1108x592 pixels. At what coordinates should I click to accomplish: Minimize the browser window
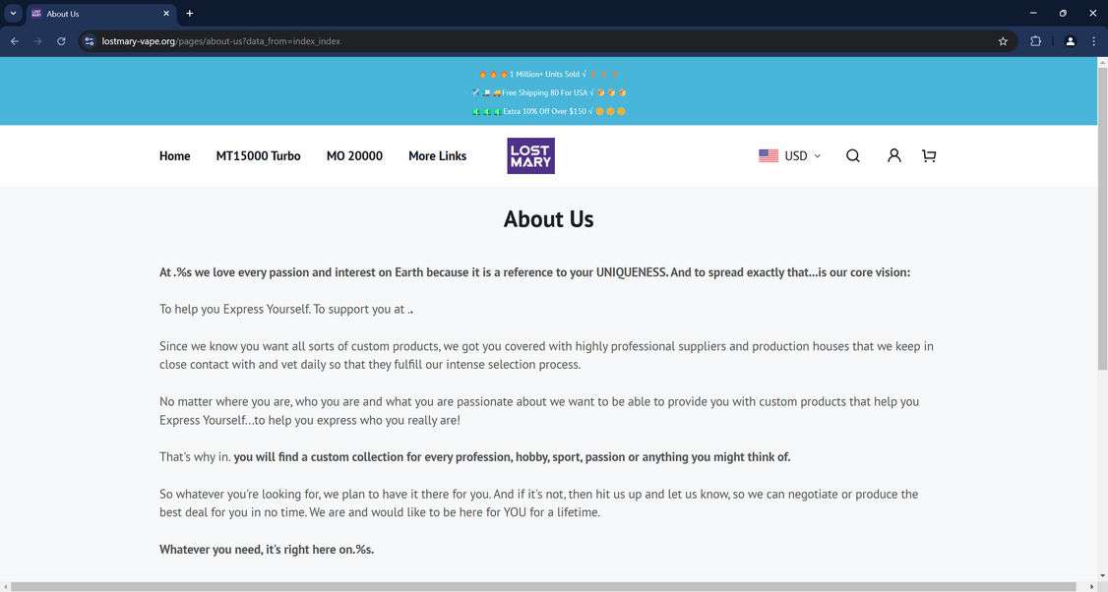(x=1033, y=14)
